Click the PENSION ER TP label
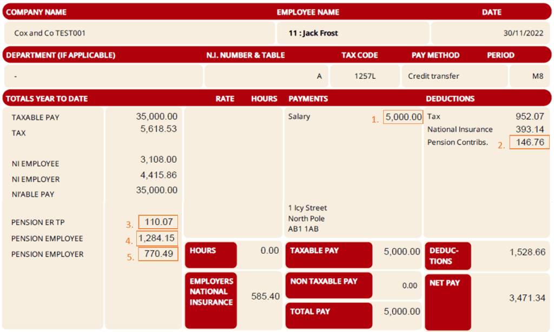 38,223
